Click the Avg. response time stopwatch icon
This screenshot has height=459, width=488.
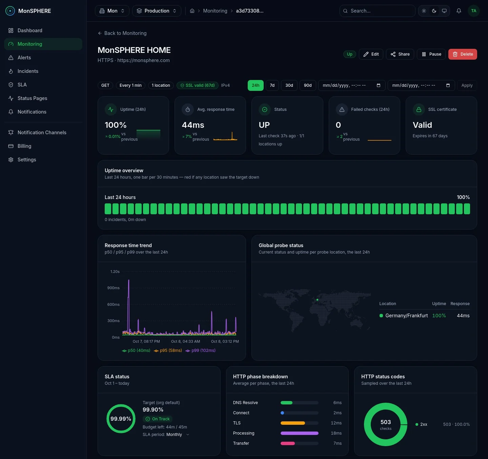point(188,109)
